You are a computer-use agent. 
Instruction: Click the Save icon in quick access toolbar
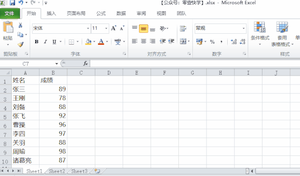pos(12,3)
